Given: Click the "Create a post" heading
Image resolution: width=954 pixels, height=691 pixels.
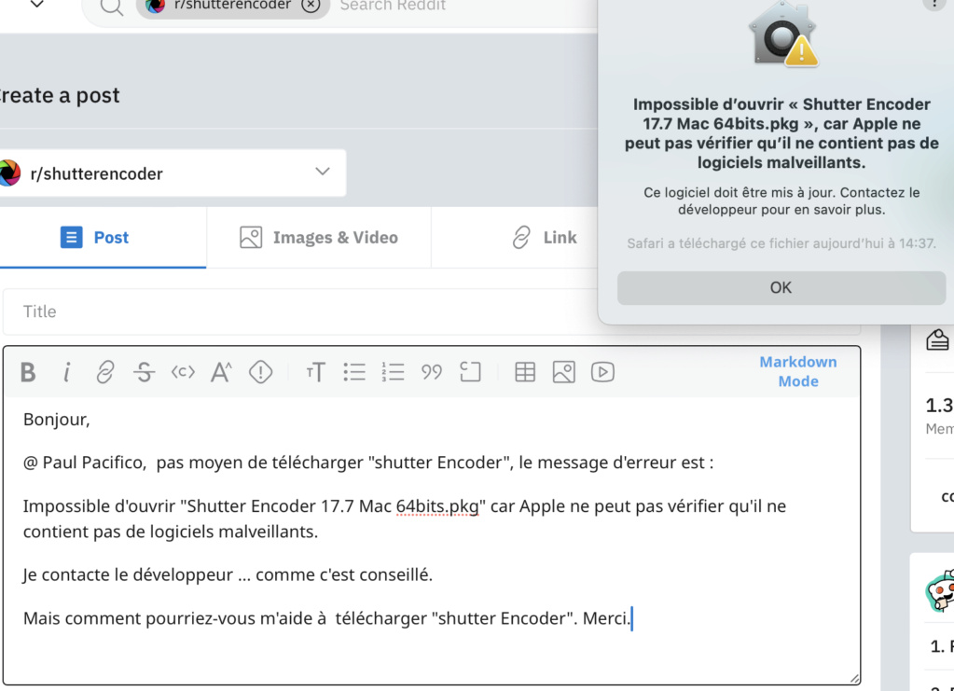Looking at the screenshot, I should 60,95.
